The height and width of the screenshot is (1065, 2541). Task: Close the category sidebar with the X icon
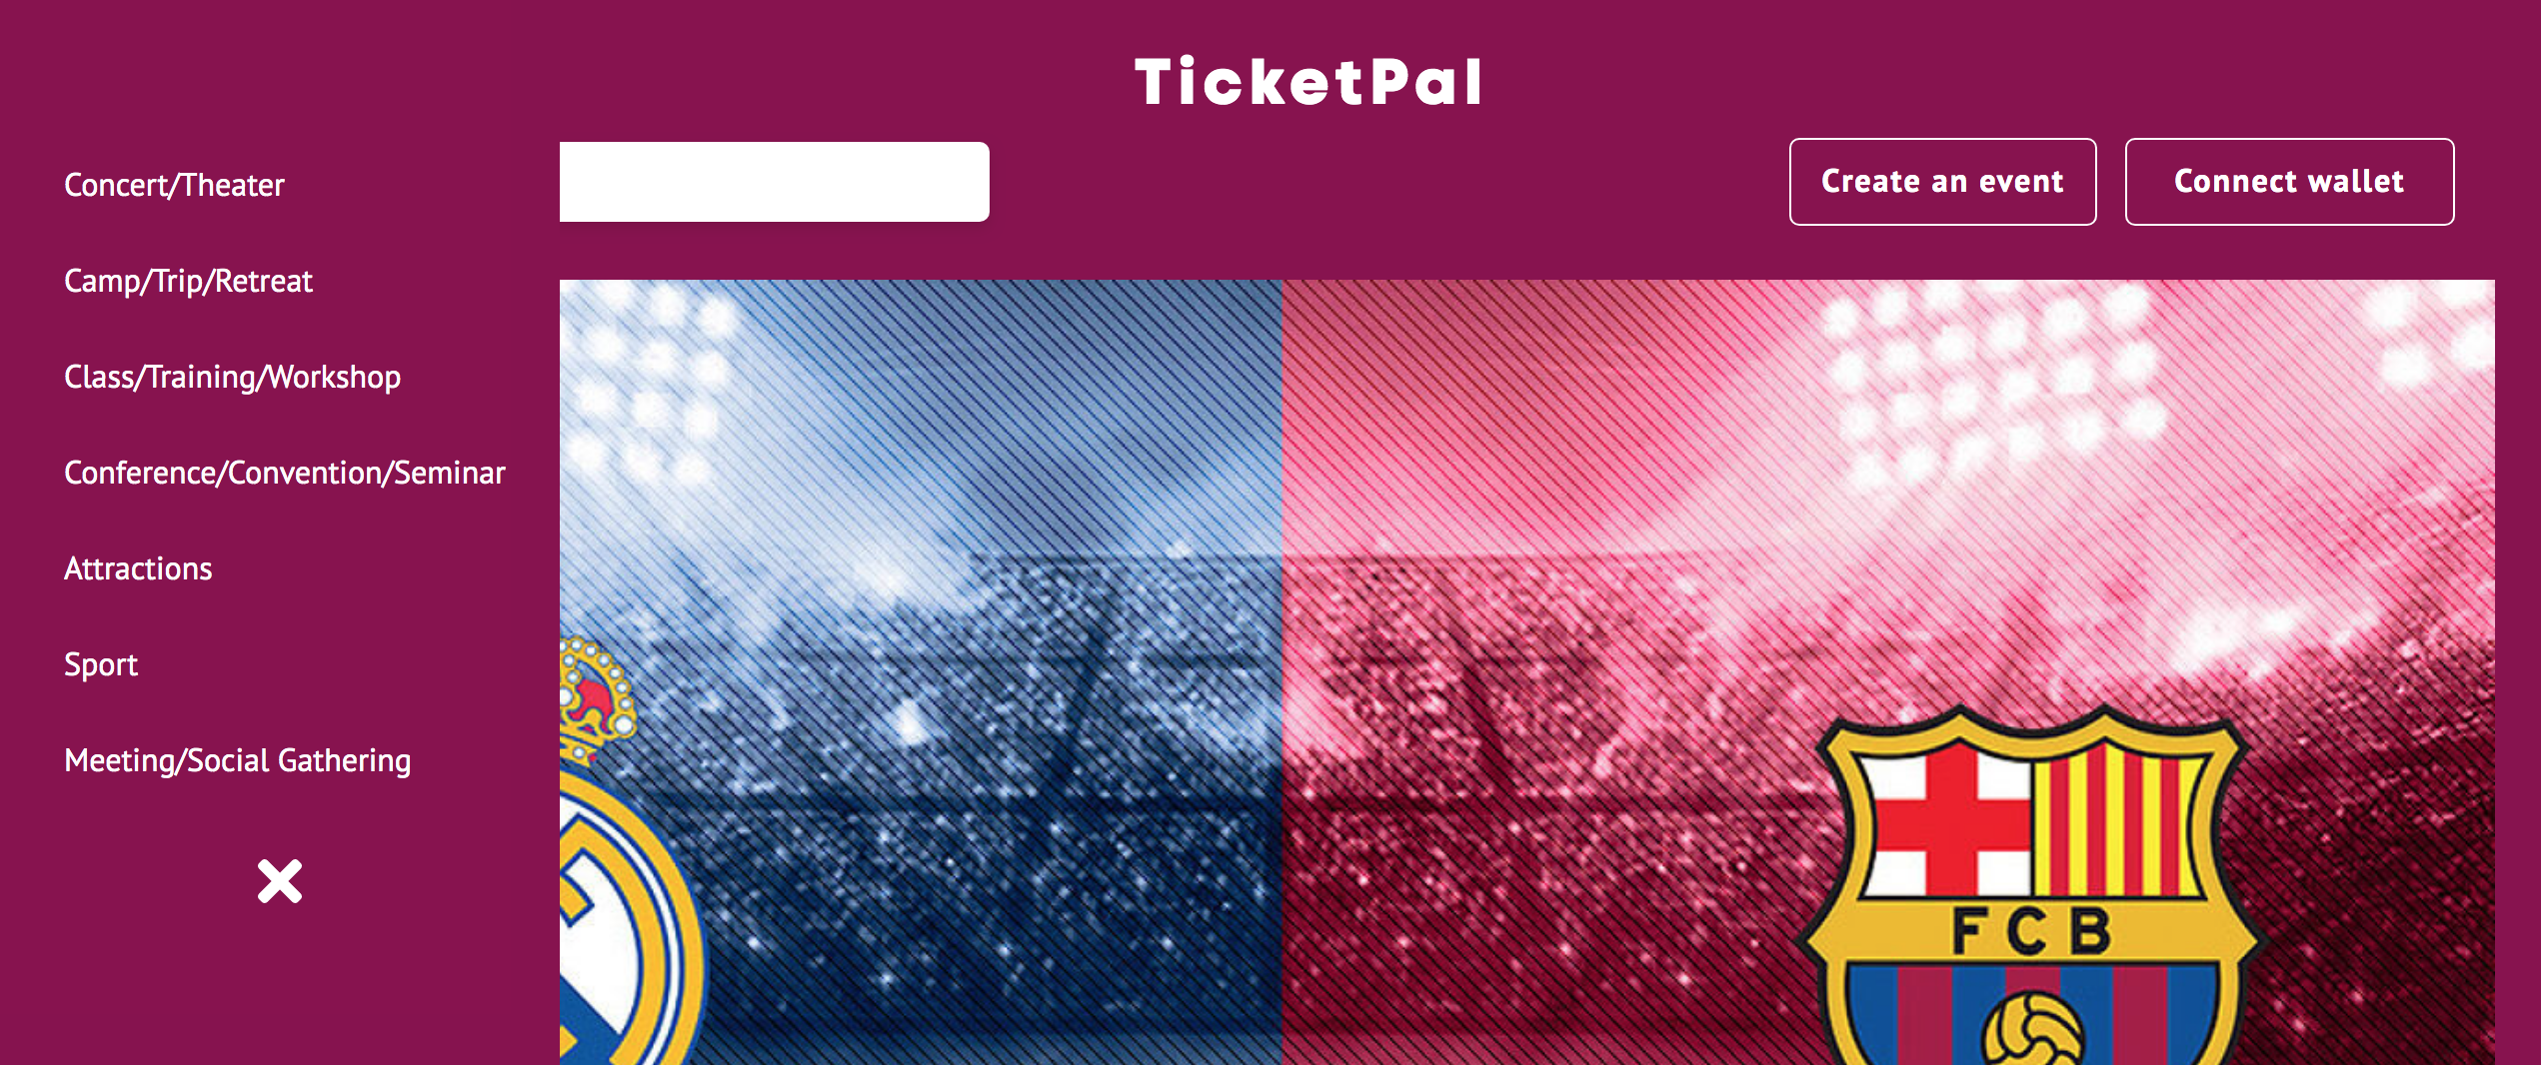coord(280,881)
